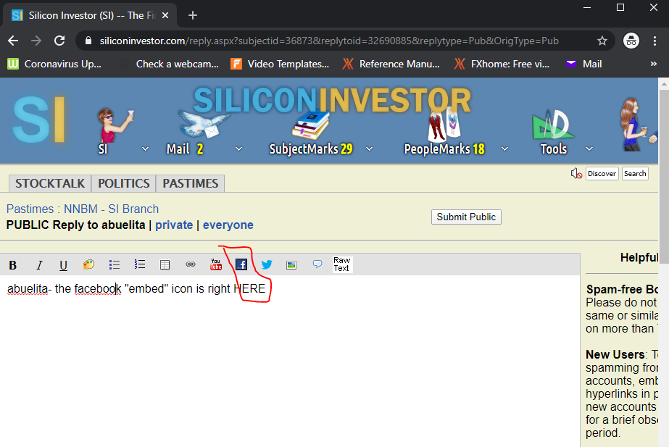Insert a hyperlink using chain icon
The width and height of the screenshot is (669, 447).
click(191, 265)
